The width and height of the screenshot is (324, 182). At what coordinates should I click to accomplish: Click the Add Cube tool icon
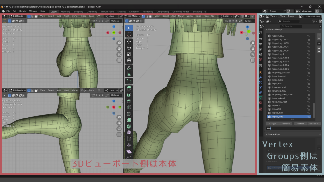[129, 82]
